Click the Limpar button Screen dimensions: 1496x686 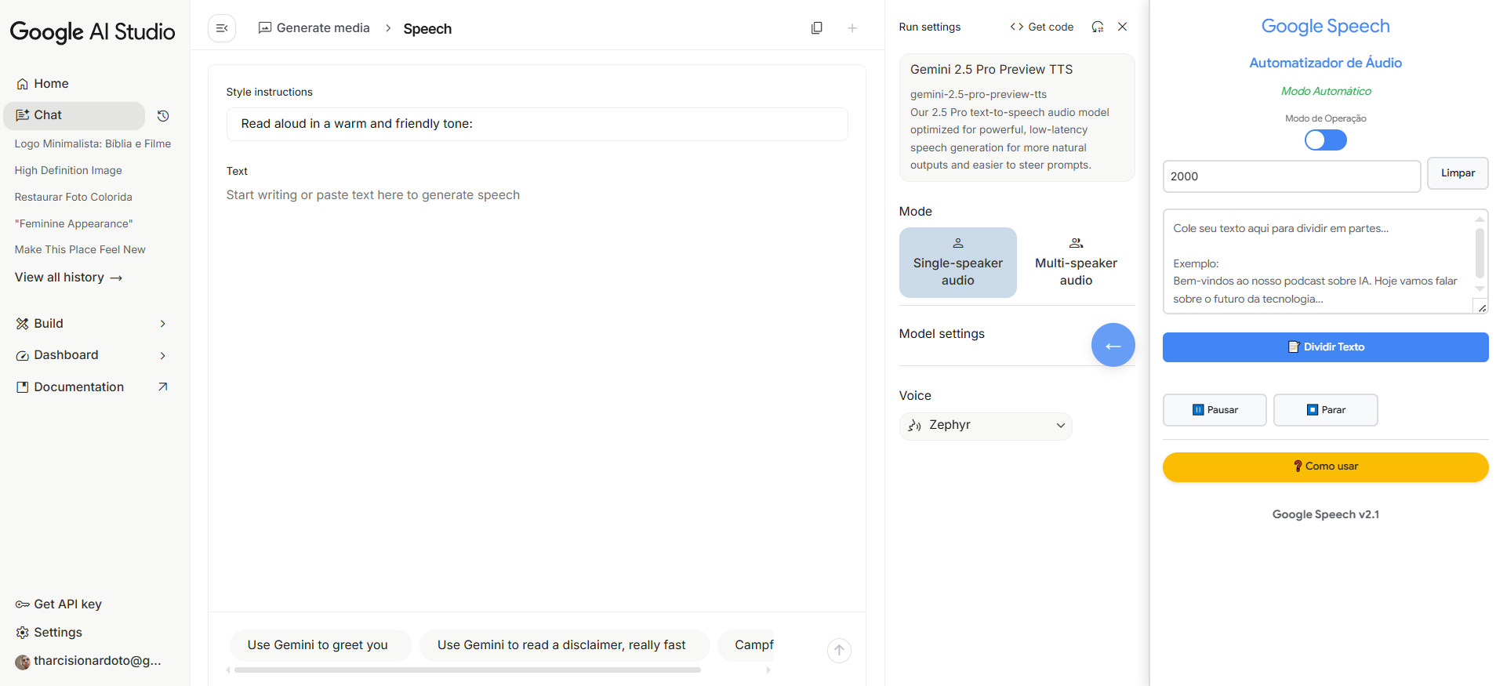(x=1458, y=173)
